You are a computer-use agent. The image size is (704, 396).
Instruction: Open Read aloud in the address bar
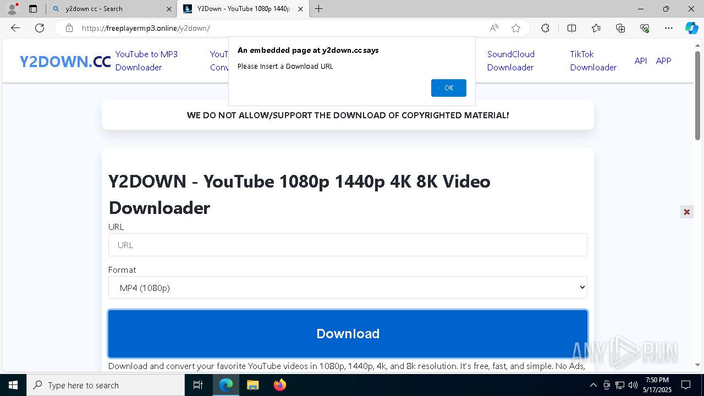(x=494, y=28)
